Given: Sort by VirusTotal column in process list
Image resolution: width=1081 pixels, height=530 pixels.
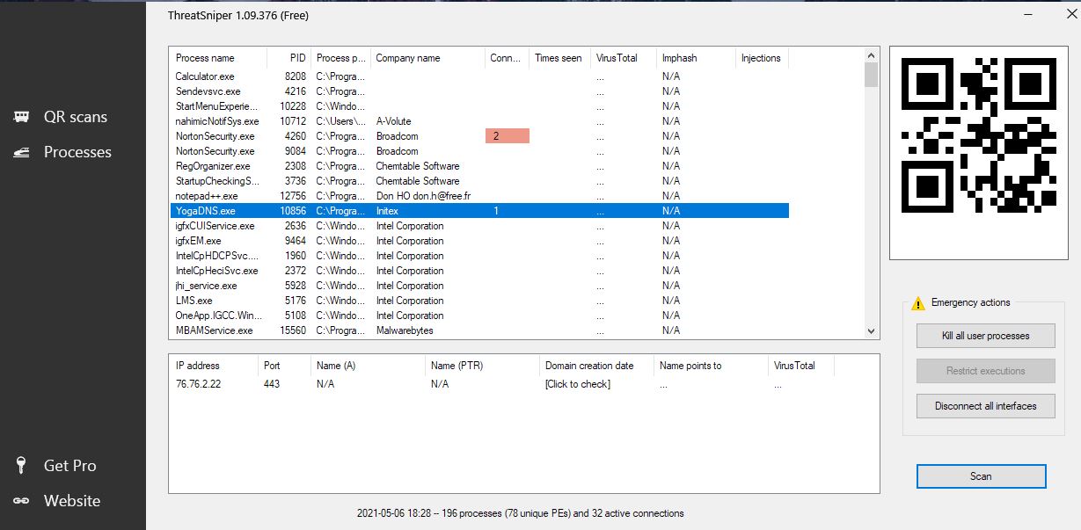Looking at the screenshot, I should pos(623,58).
